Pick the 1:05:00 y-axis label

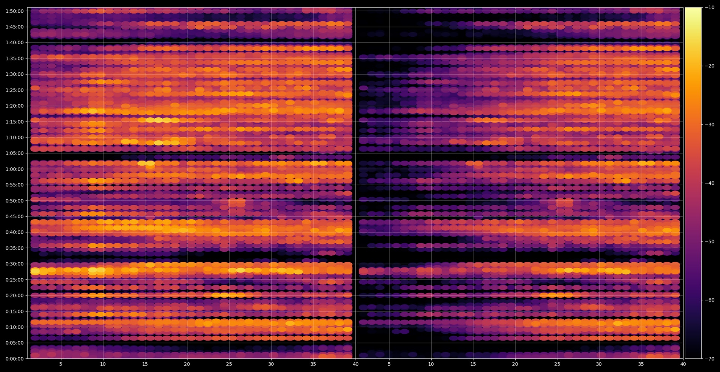[15, 153]
